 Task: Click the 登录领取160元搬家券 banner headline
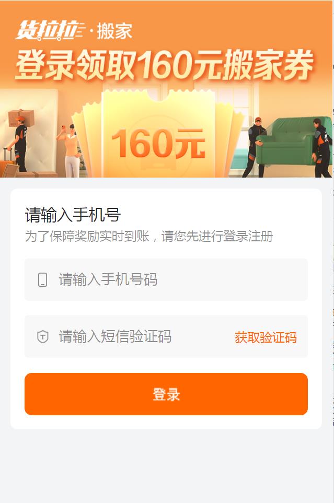(x=165, y=65)
